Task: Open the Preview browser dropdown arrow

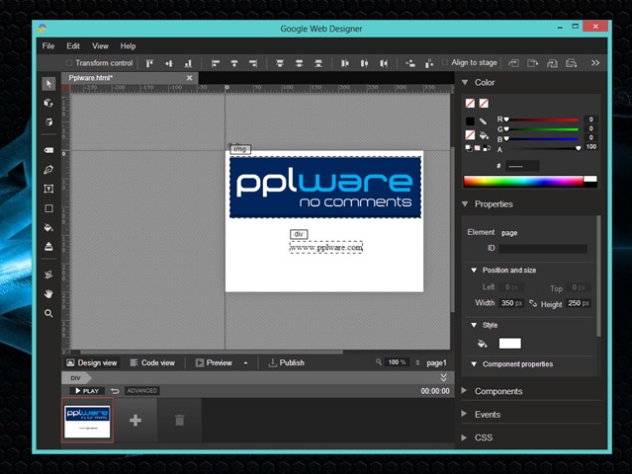Action: (245, 362)
